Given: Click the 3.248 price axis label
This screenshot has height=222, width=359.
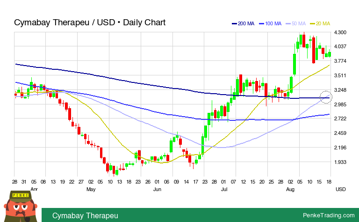Looking at the screenshot, I should point(340,90).
